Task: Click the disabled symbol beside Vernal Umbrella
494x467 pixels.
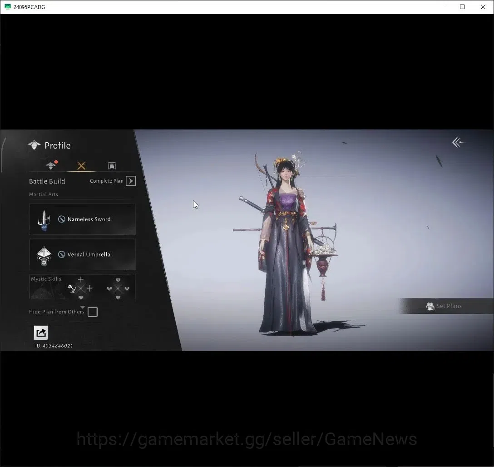Action: [x=62, y=254]
